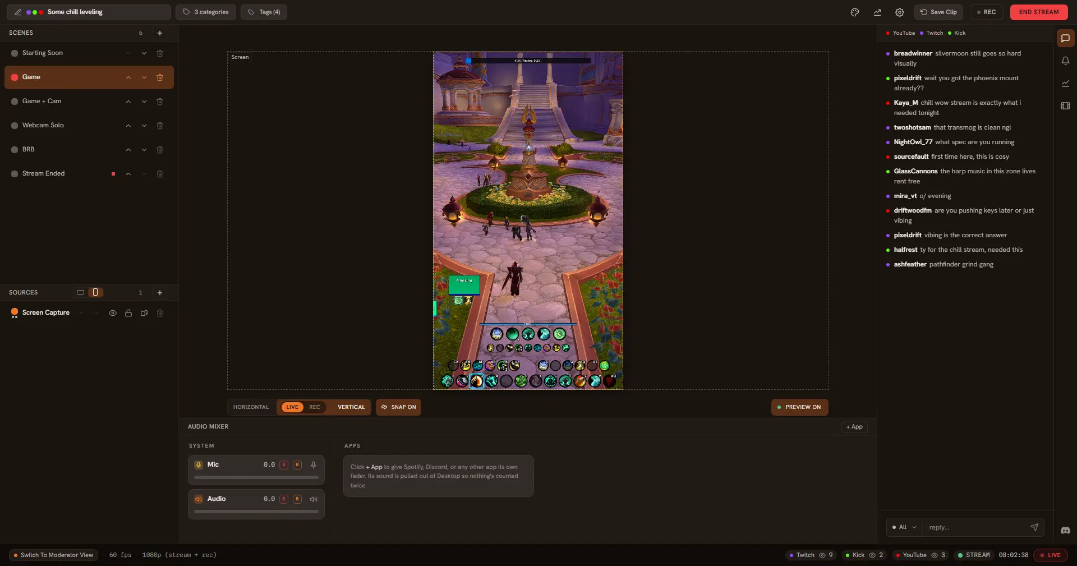
Task: Click the pencil edit icon beside stream title
Action: (18, 12)
